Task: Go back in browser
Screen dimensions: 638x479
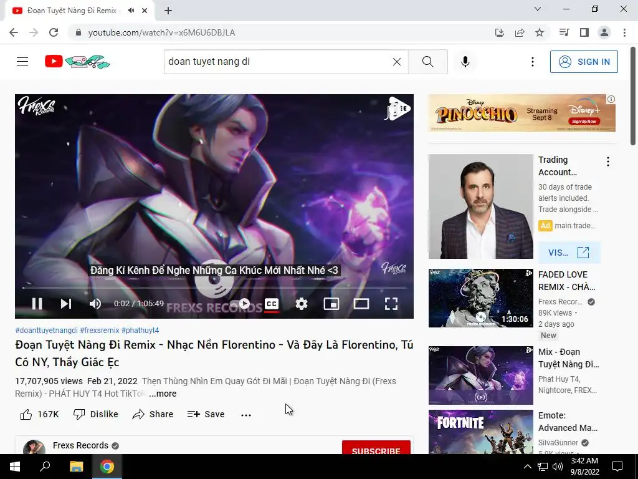Action: point(14,32)
